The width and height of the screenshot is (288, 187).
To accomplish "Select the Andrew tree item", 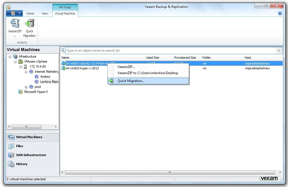I will pyautogui.click(x=45, y=77).
